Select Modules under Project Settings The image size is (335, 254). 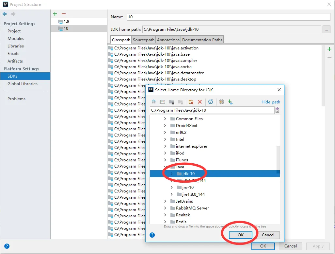coord(16,39)
